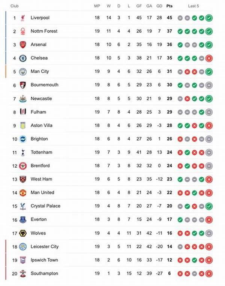Sort by the Pts column header
Viewport: 225px width, 286px height.
tap(169, 6)
